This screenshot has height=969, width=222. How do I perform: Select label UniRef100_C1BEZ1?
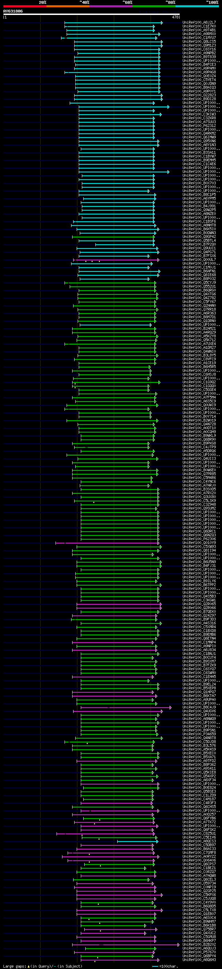click(199, 868)
